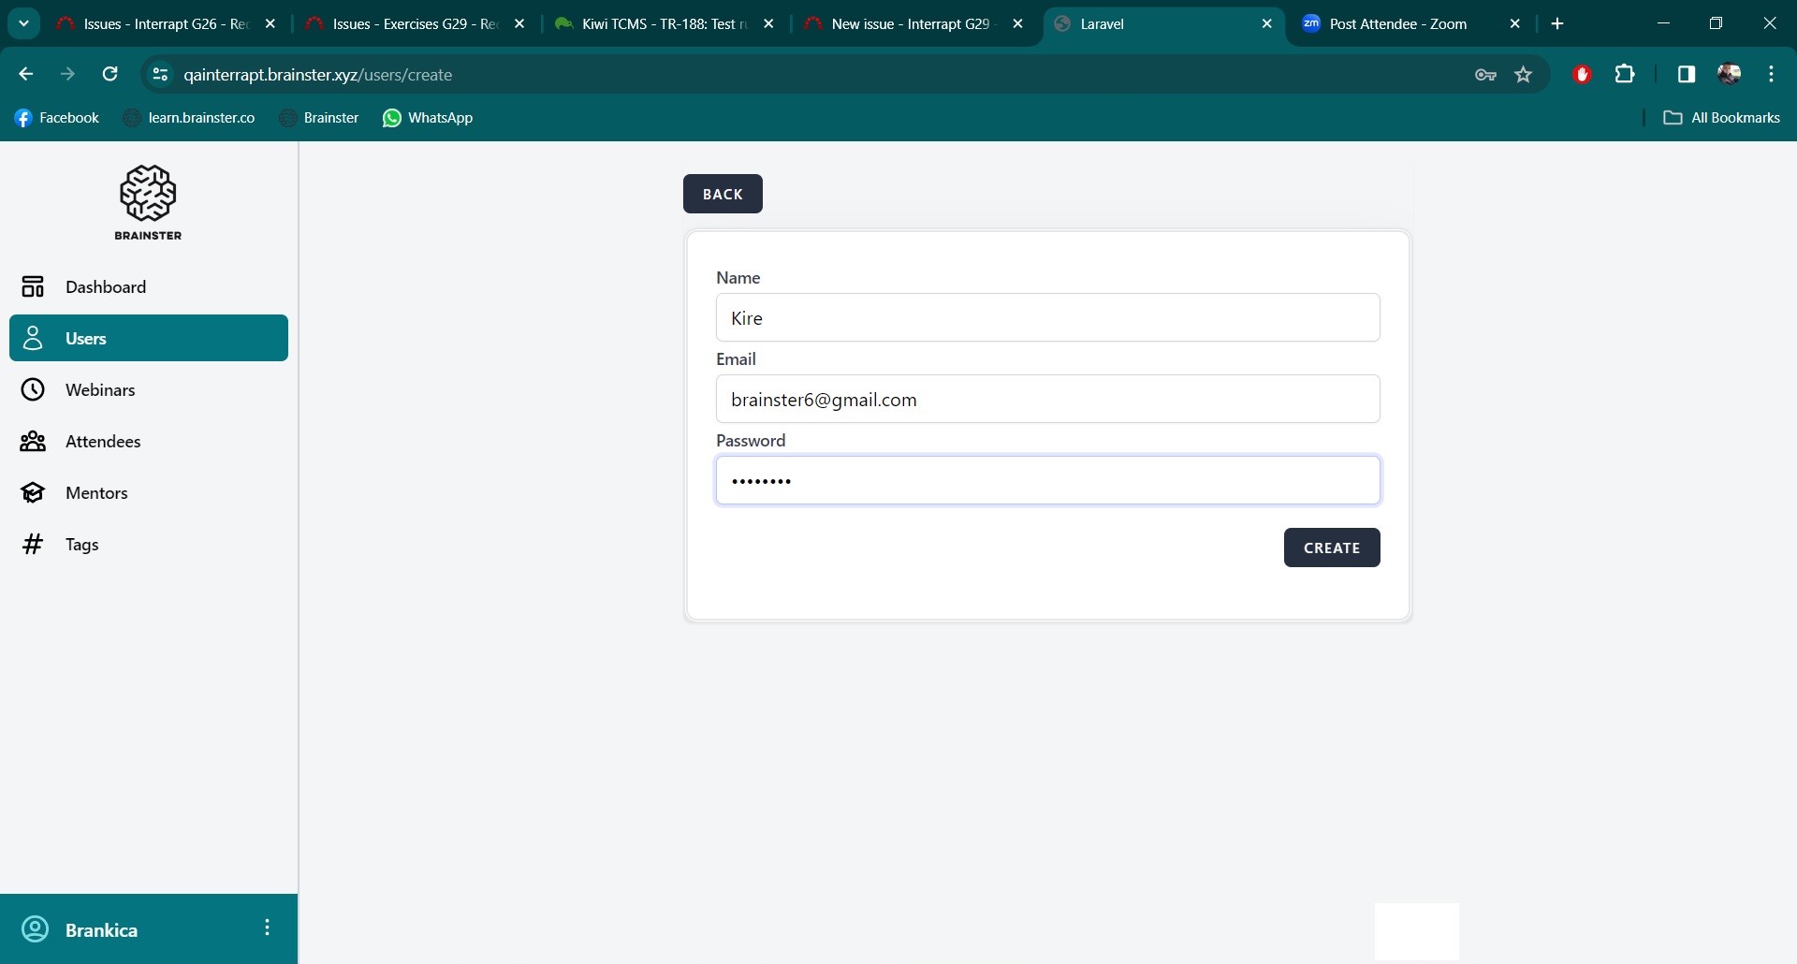Open the password manager key icon
1797x964 pixels.
pyautogui.click(x=1485, y=75)
